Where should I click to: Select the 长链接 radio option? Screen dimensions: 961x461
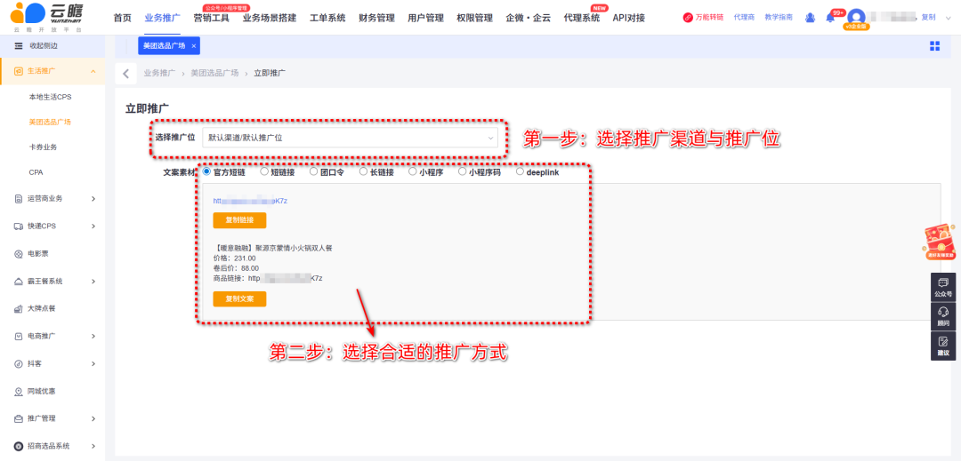point(363,171)
